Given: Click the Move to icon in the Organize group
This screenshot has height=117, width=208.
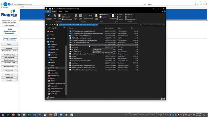Looking at the screenshot, I should click(76, 16).
